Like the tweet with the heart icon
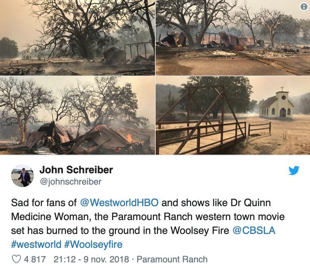310x270 pixels. [x=16, y=259]
